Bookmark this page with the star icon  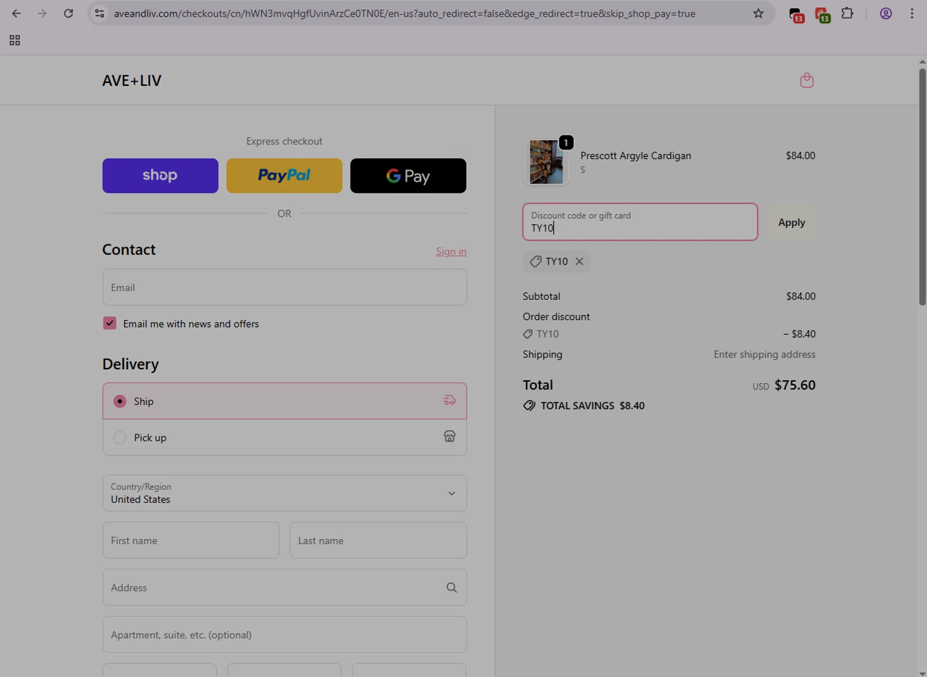coord(758,13)
